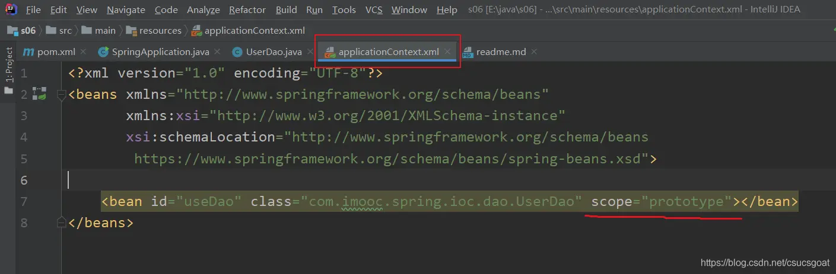The width and height of the screenshot is (836, 274).
Task: Click class icon on UserDao.java tab
Action: [x=237, y=52]
